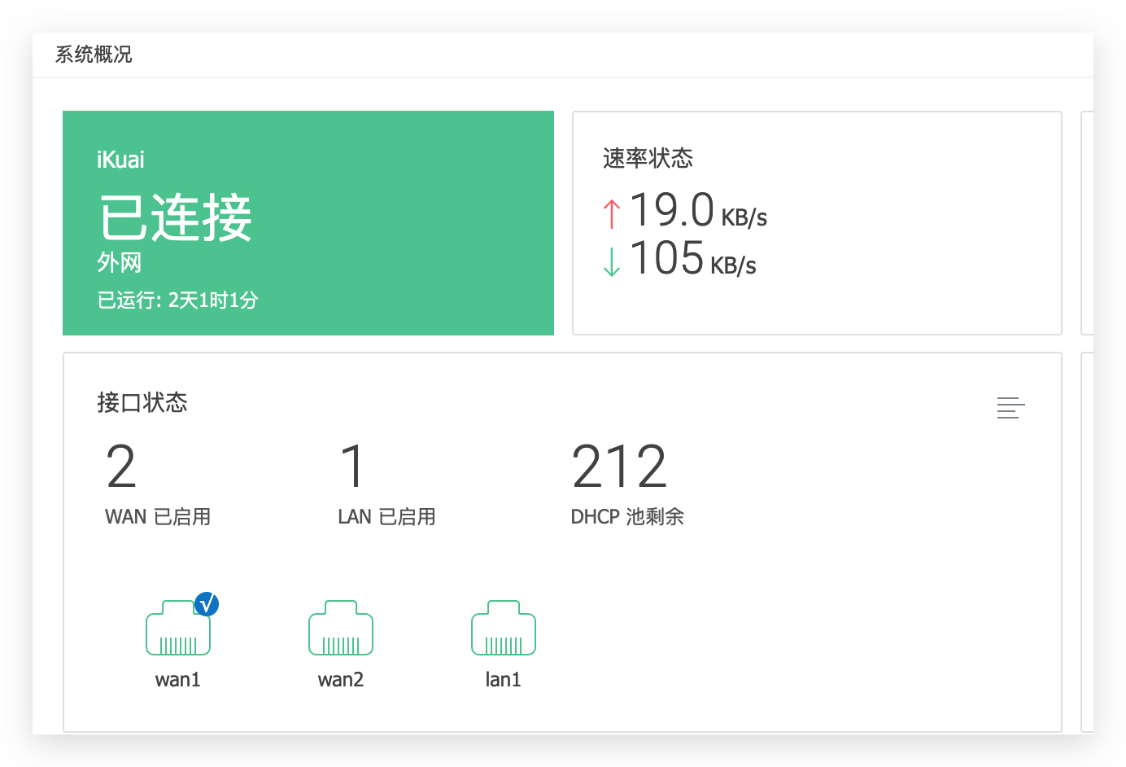Screen dimensions: 1126x767
Task: Click the green iKuai connection status card
Action: (308, 223)
